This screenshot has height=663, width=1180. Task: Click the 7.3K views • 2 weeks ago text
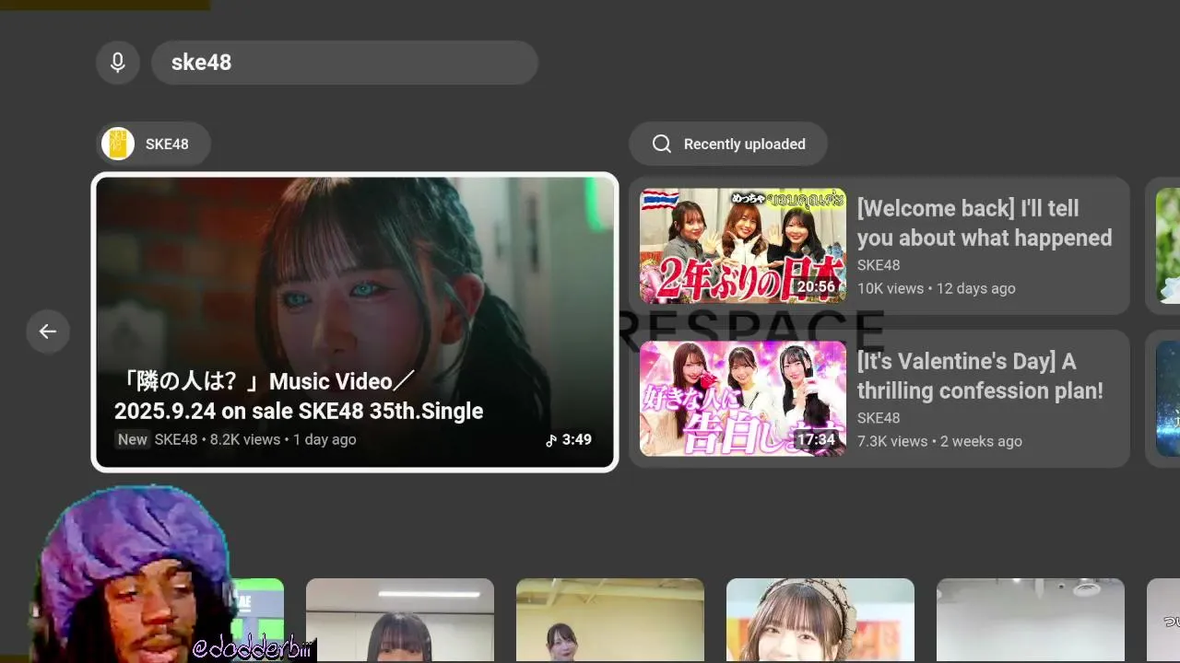[939, 441]
